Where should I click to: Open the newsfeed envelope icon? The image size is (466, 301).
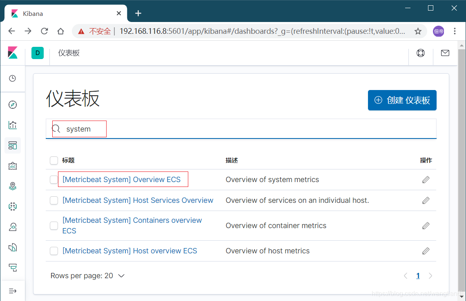445,53
